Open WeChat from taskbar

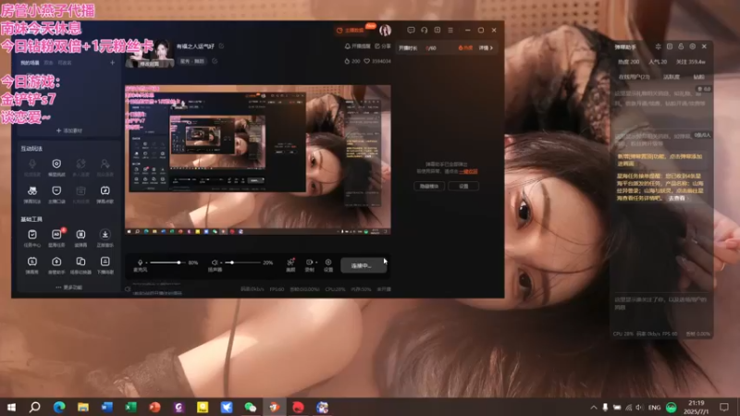click(250, 407)
